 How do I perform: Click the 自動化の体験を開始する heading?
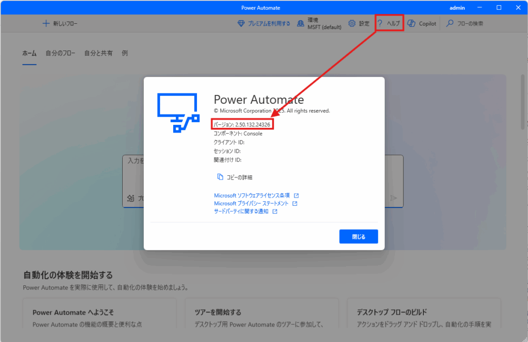point(68,275)
